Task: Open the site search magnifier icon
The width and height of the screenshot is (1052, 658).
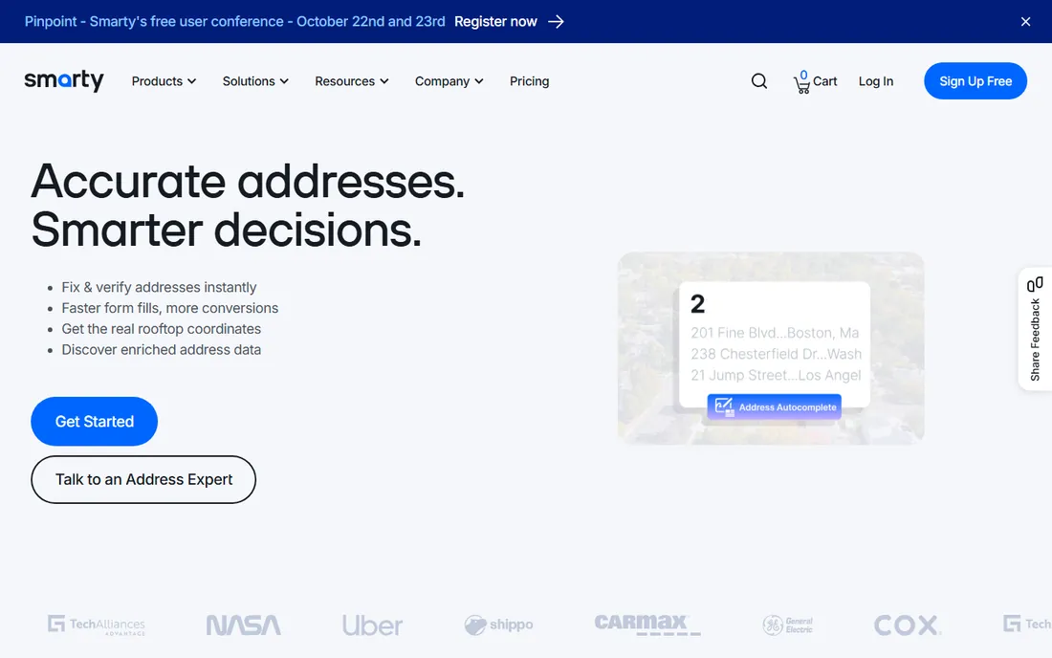Action: pyautogui.click(x=758, y=81)
